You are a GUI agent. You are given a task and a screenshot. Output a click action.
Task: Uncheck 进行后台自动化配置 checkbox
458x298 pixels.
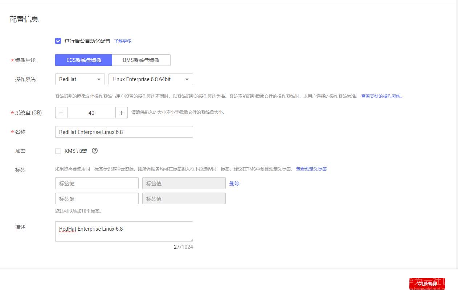(x=58, y=41)
